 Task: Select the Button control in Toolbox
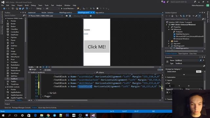click(13, 27)
